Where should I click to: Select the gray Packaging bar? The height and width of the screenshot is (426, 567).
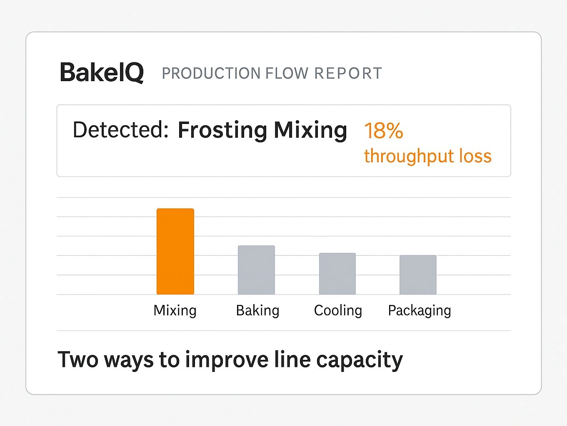418,275
